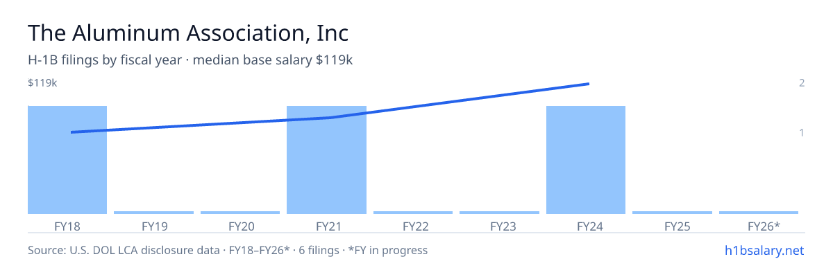Select the small FY20 bar

point(240,213)
